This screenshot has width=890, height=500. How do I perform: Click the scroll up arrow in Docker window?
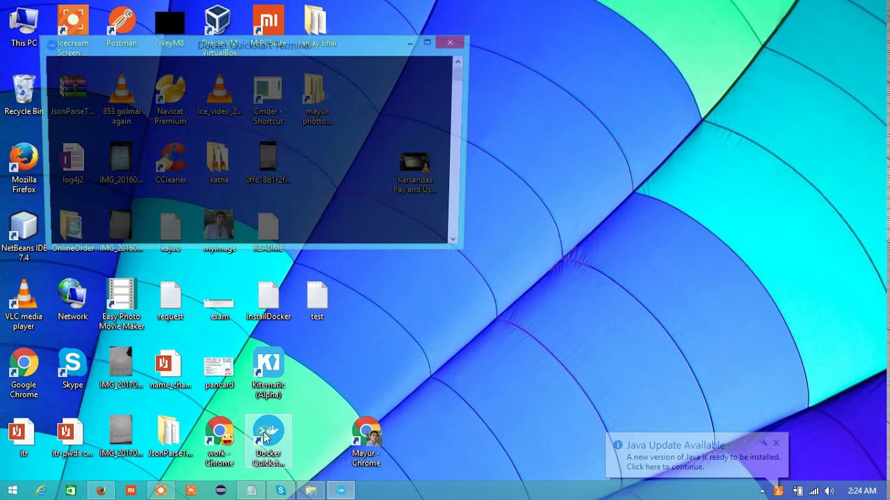(458, 62)
